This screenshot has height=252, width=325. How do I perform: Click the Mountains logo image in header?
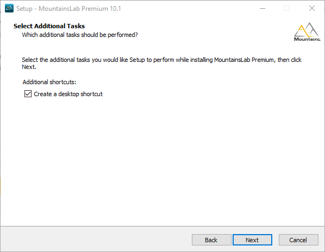[307, 31]
